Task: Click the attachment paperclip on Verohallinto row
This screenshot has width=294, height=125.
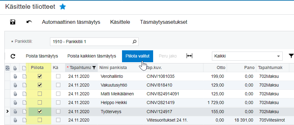Action: tap(15, 76)
